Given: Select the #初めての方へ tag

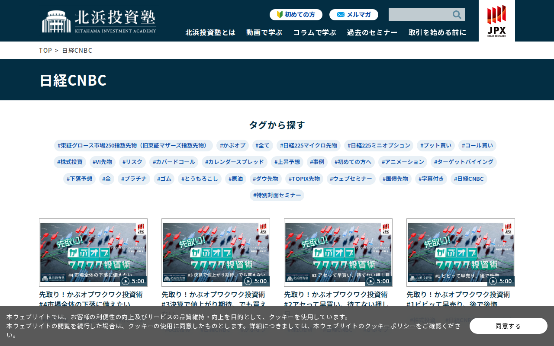Looking at the screenshot, I should coord(353,162).
